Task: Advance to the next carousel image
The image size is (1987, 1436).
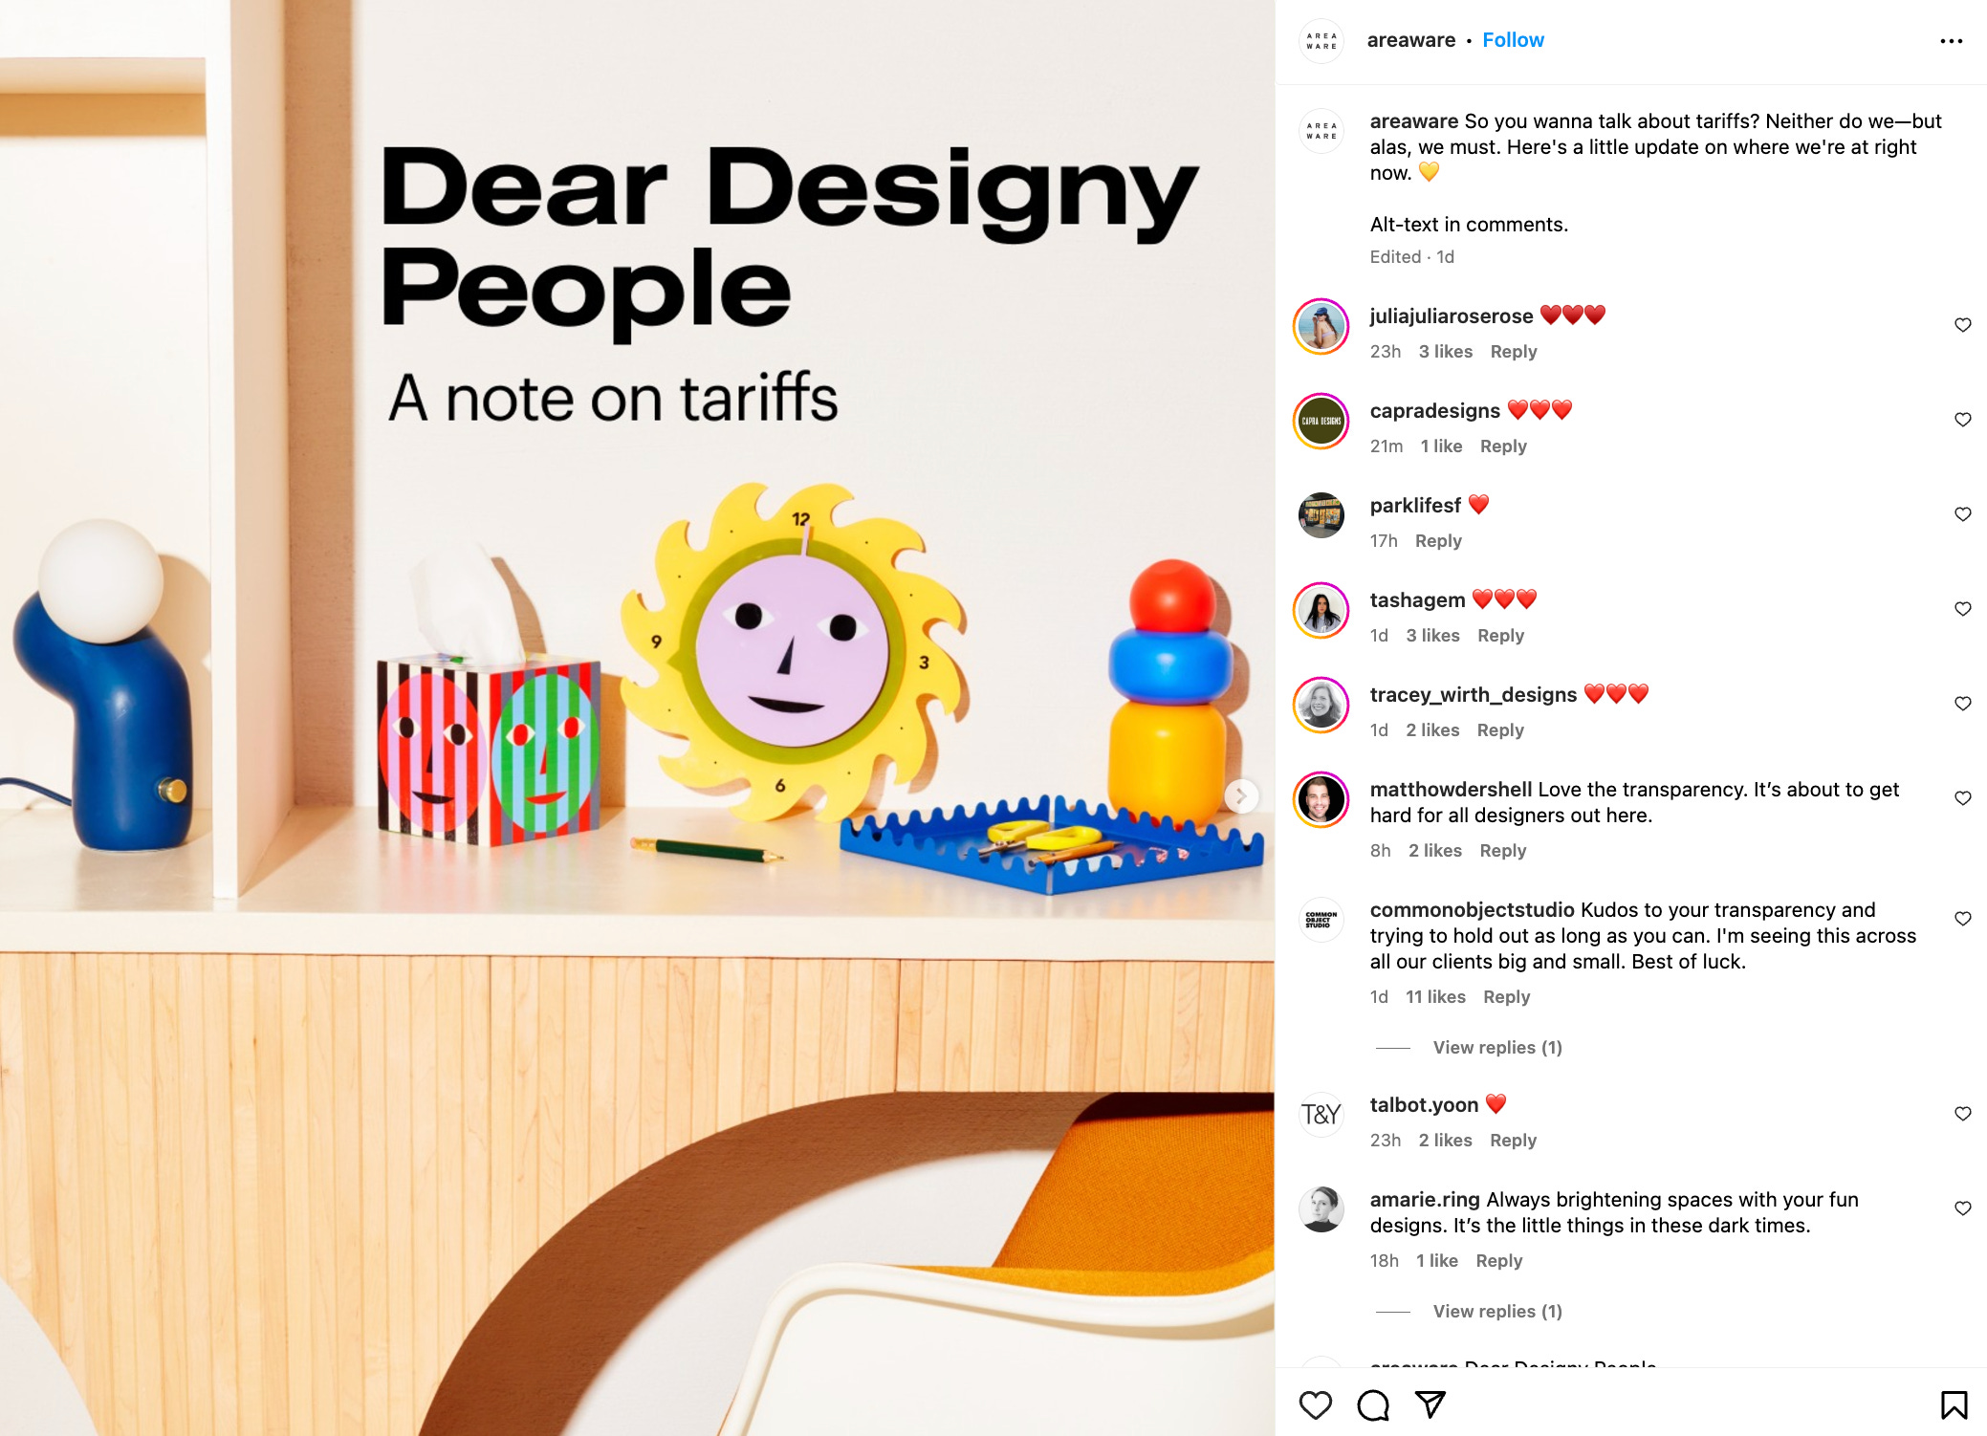Action: pos(1241,795)
